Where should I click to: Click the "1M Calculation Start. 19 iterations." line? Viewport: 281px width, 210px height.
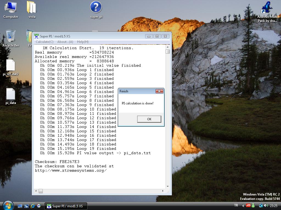click(x=88, y=48)
